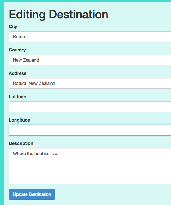Click inside the Description text area
Image resolution: width=171 pixels, height=205 pixels.
pos(90,166)
